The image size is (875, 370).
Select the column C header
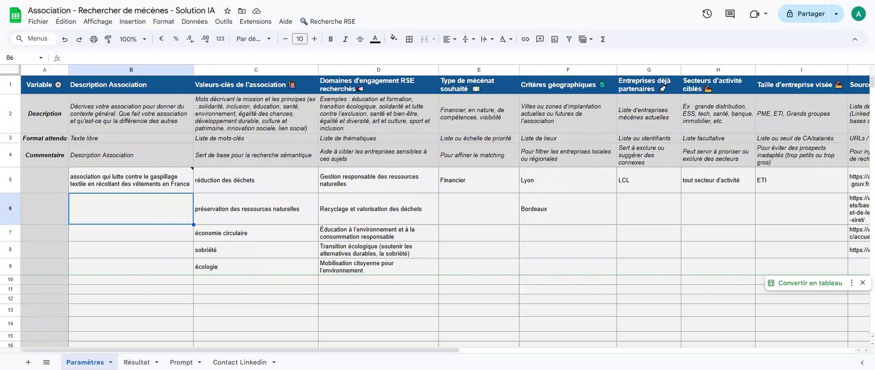pos(256,69)
